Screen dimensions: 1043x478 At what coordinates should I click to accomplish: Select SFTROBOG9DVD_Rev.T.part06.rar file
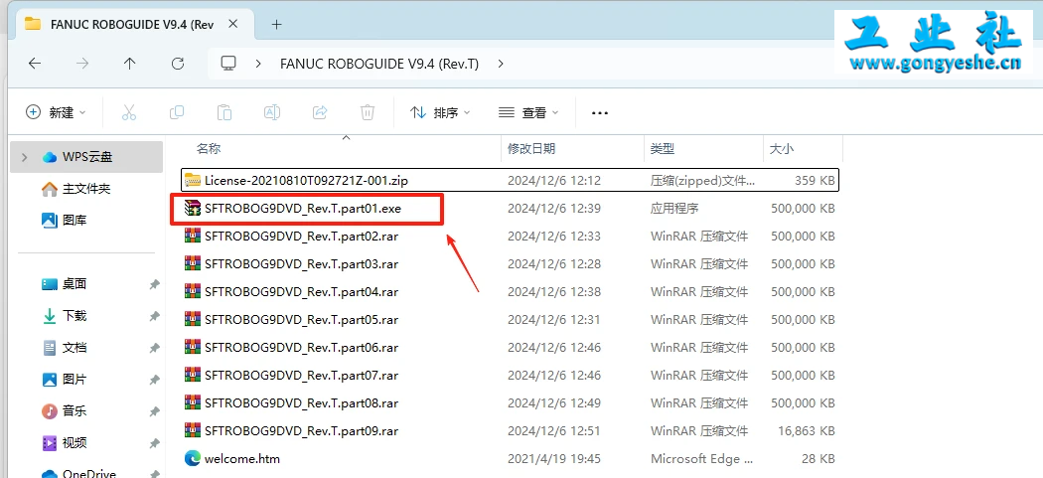tap(511, 348)
